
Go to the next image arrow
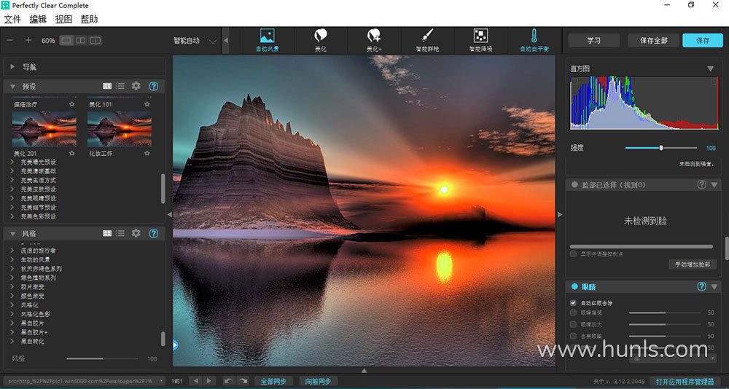(210, 381)
